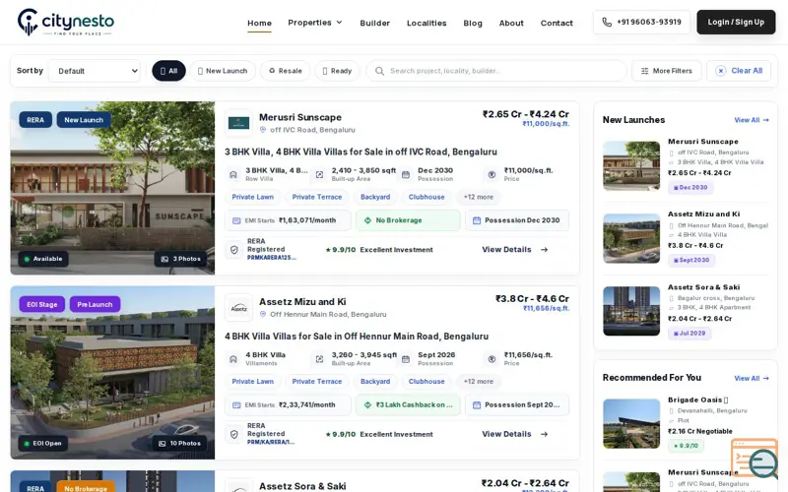Click location pin icon for Off Hennur Main Road
788x492 pixels.
262,314
